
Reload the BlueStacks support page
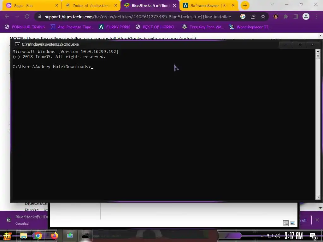27,16
